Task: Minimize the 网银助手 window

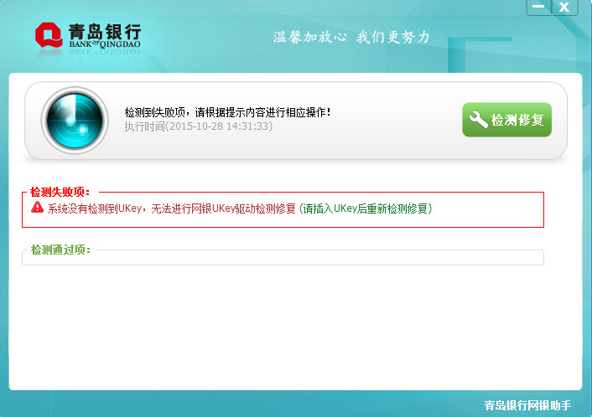Action: point(539,8)
